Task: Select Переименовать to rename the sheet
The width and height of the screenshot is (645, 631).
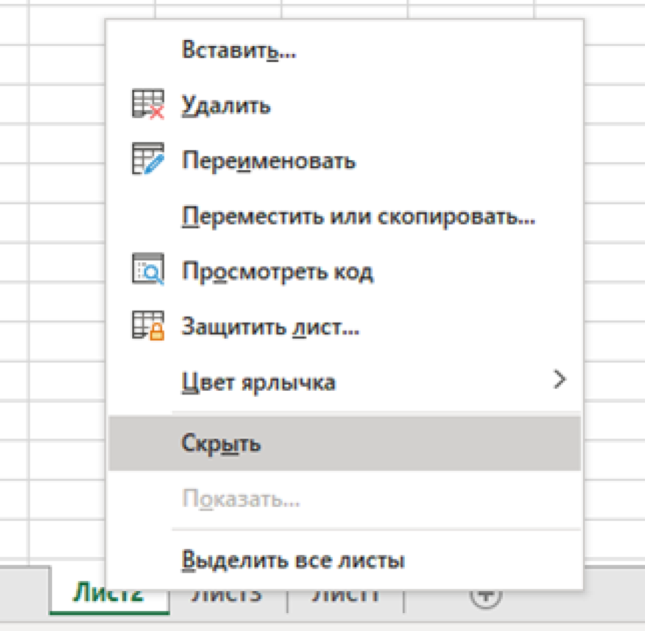Action: click(x=270, y=161)
